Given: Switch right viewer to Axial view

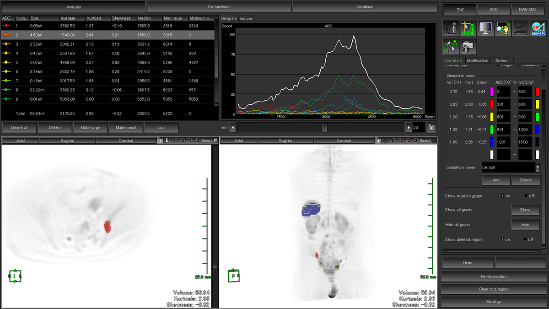Looking at the screenshot, I should pyautogui.click(x=238, y=141).
